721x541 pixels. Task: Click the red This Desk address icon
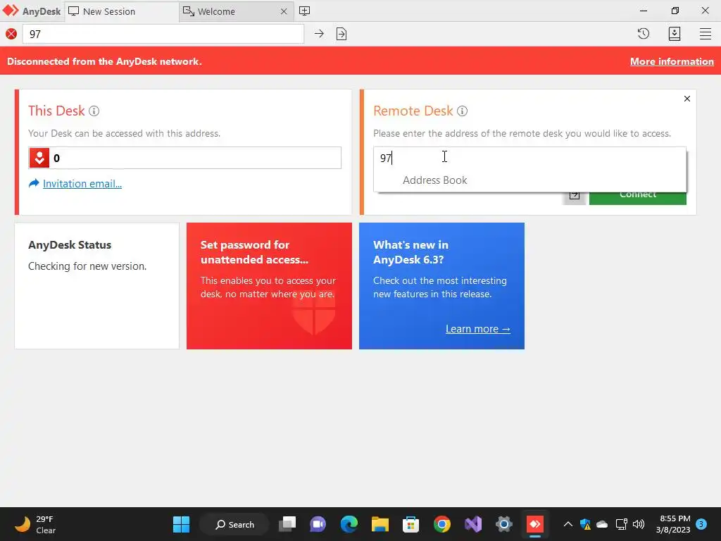(39, 158)
